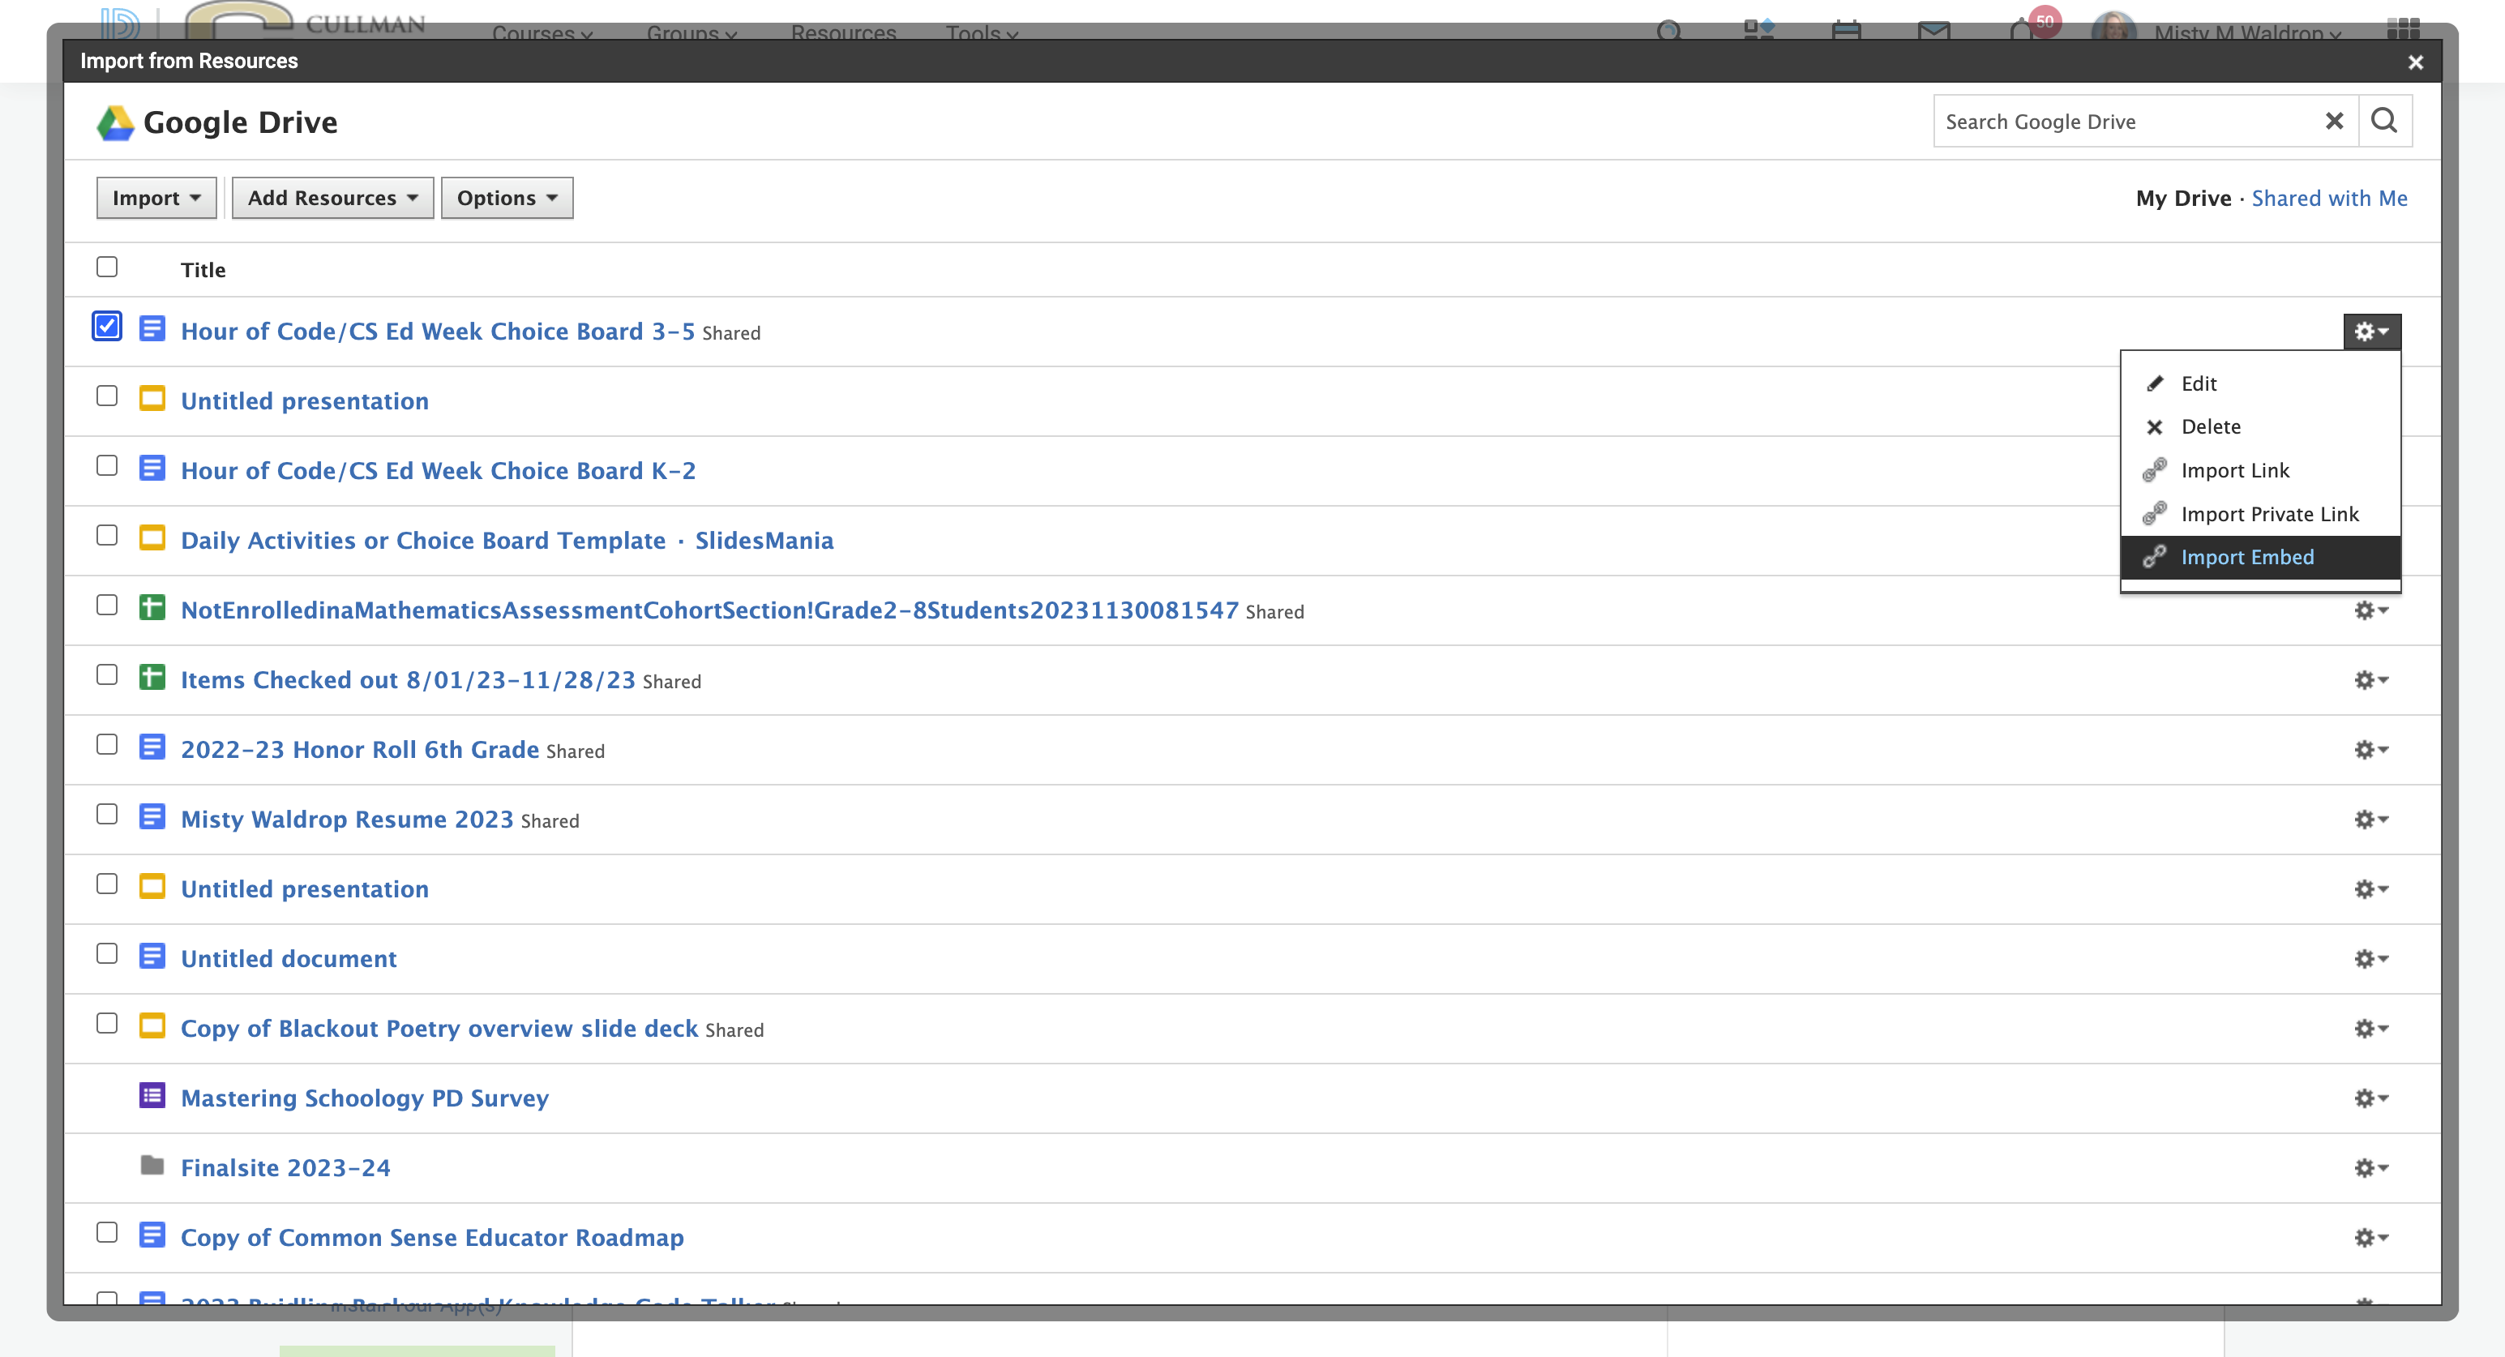This screenshot has height=1357, width=2505.
Task: Select Import Embed in the gear menu
Action: point(2260,558)
